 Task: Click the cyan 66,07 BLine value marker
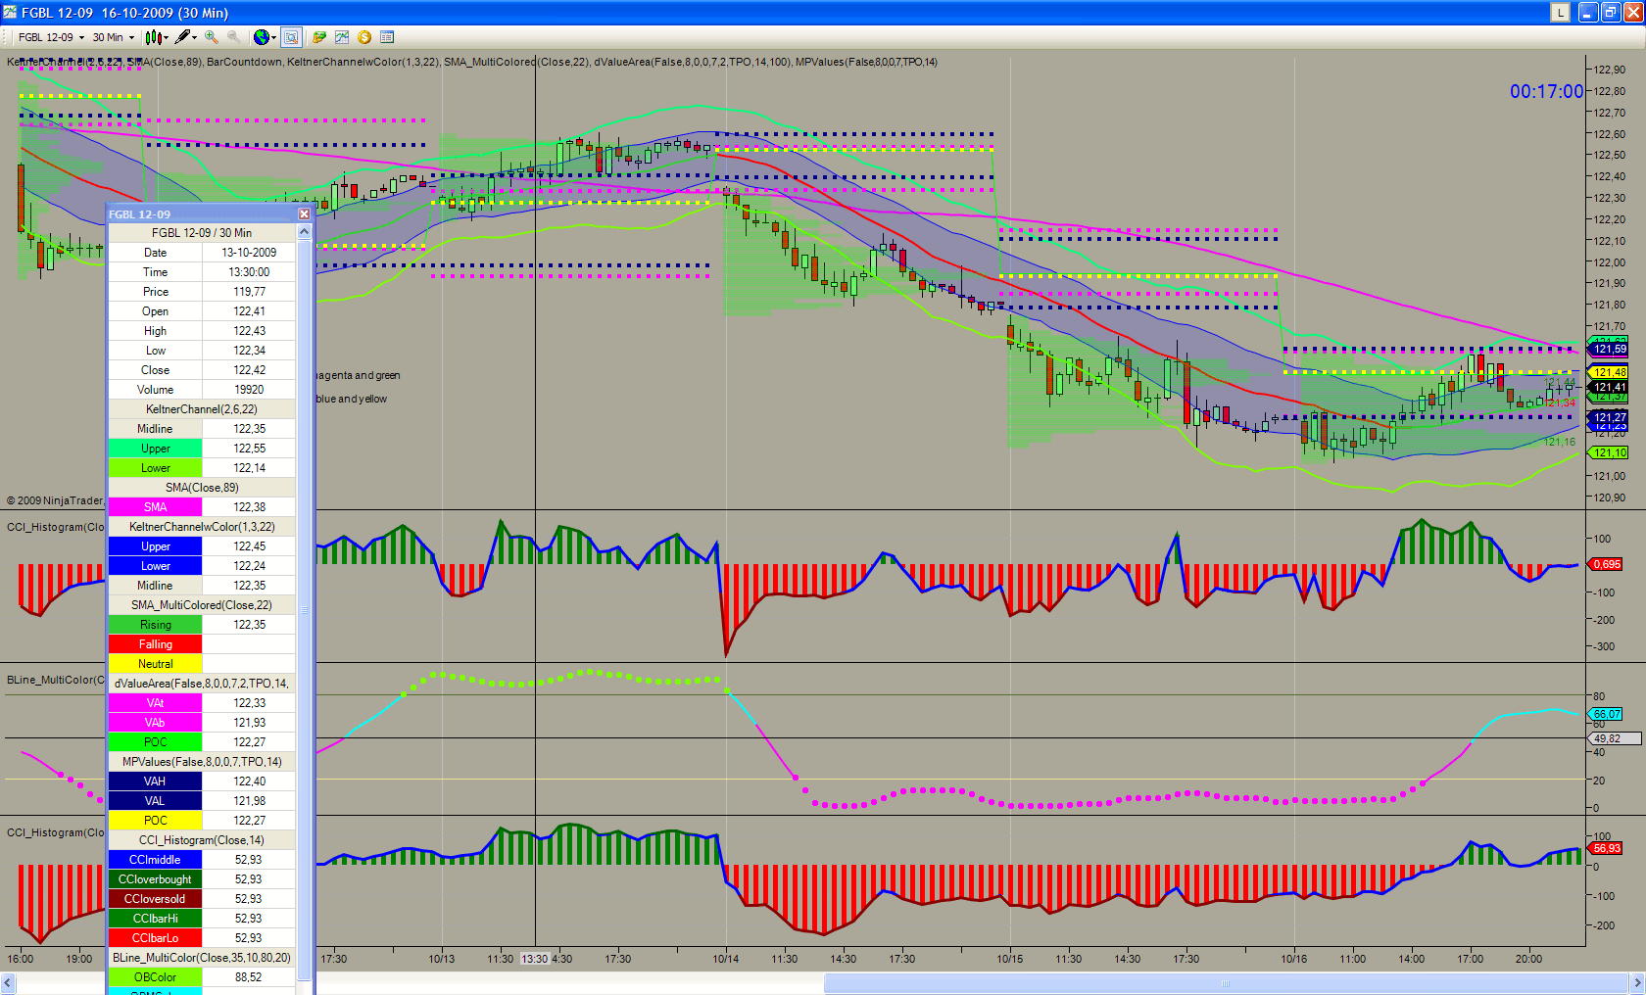click(1606, 714)
